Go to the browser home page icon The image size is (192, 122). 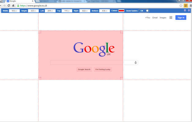[x=13, y=5]
